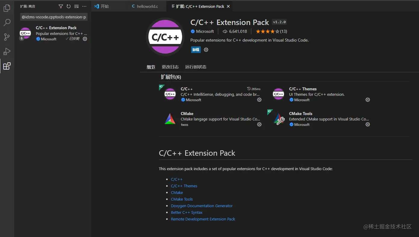
Task: Open the Source Control view
Action: (7, 37)
